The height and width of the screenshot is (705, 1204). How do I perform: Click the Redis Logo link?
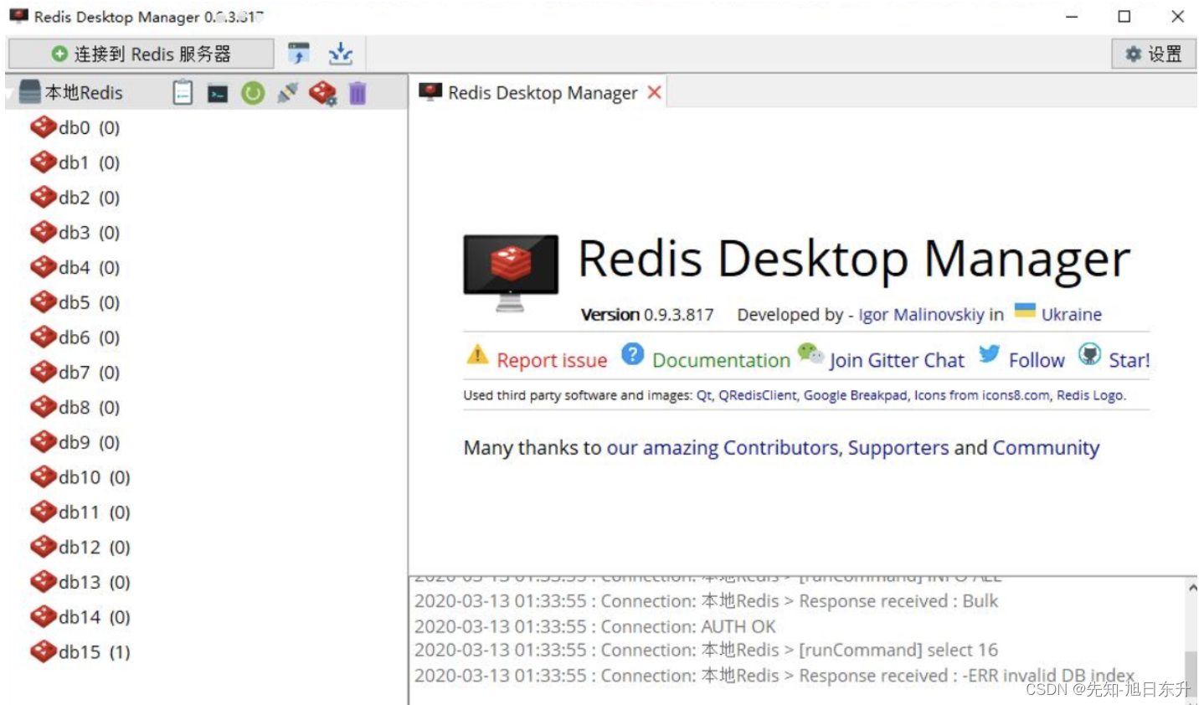click(1089, 395)
